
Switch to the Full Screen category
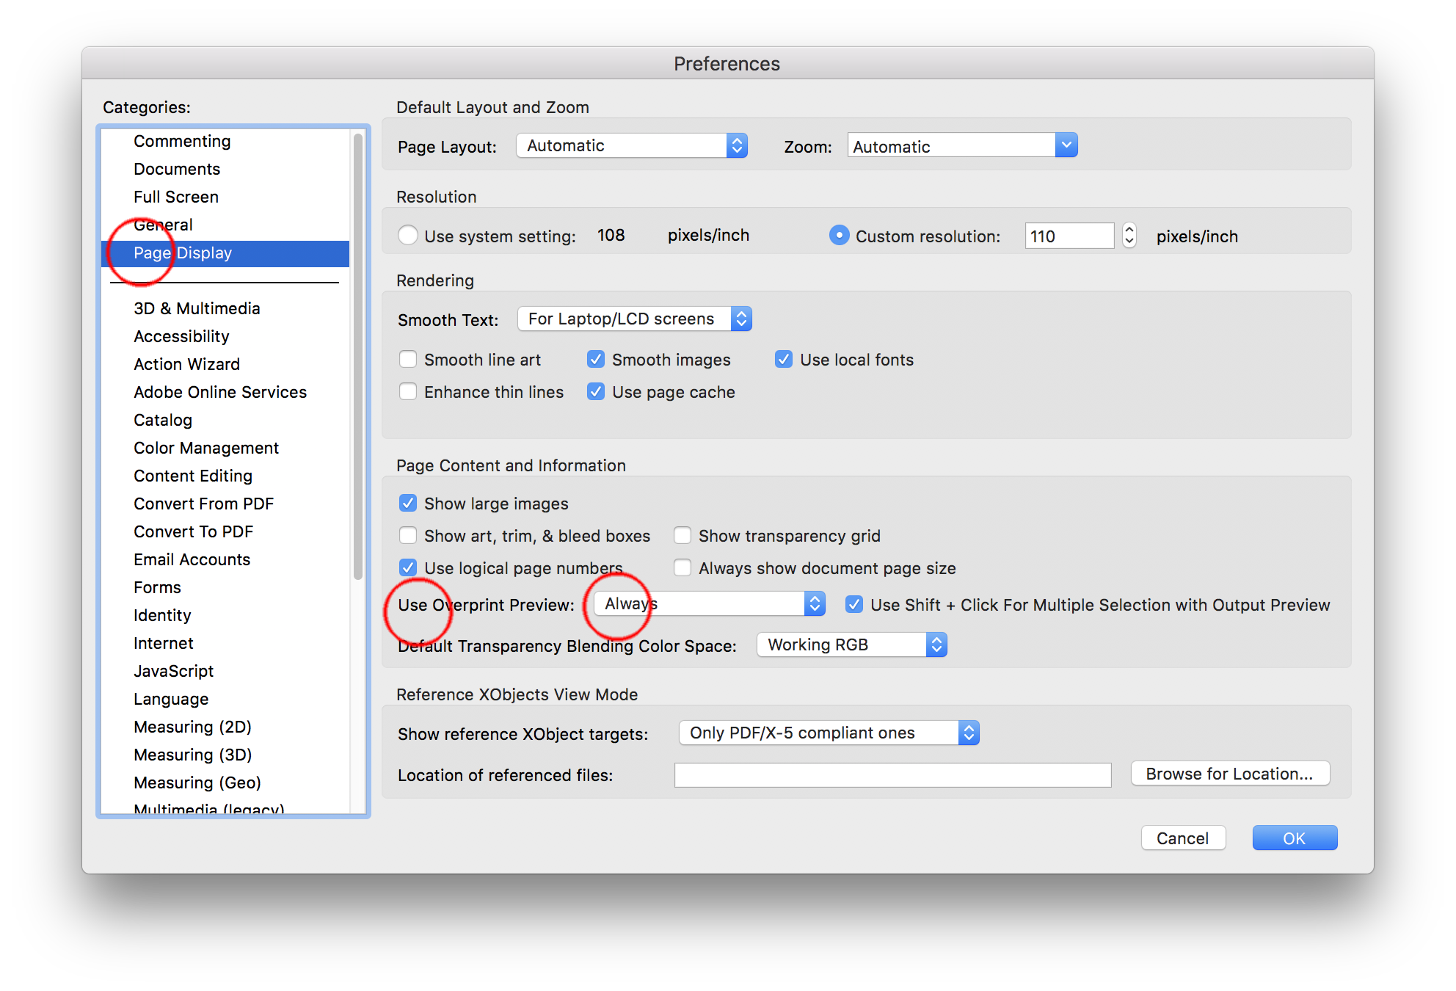[x=176, y=197]
